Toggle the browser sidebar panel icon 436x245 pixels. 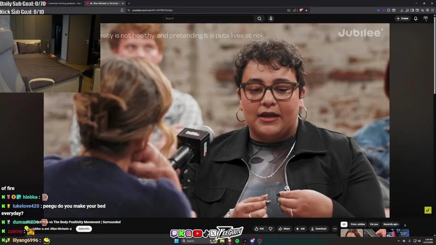point(412,10)
